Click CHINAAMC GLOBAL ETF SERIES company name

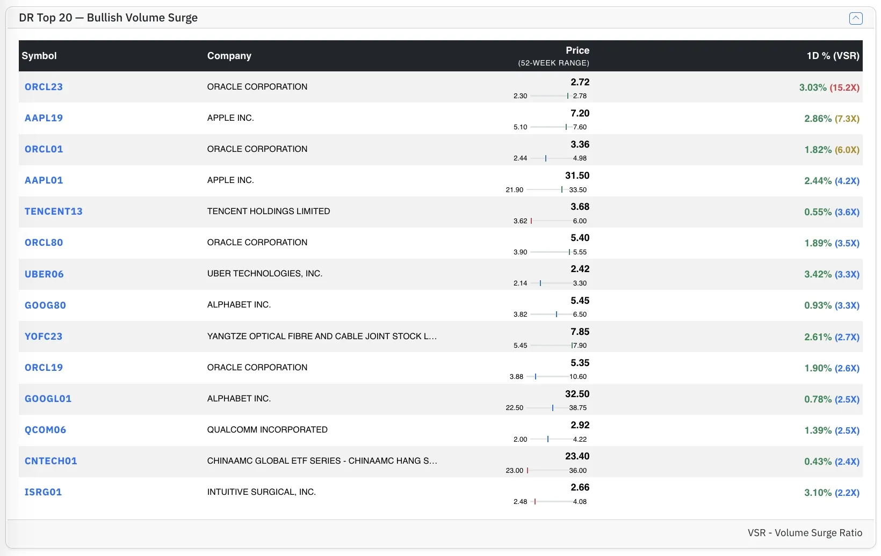click(x=322, y=461)
